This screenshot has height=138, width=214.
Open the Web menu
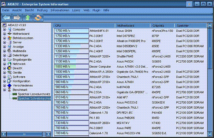[x=86, y=10]
